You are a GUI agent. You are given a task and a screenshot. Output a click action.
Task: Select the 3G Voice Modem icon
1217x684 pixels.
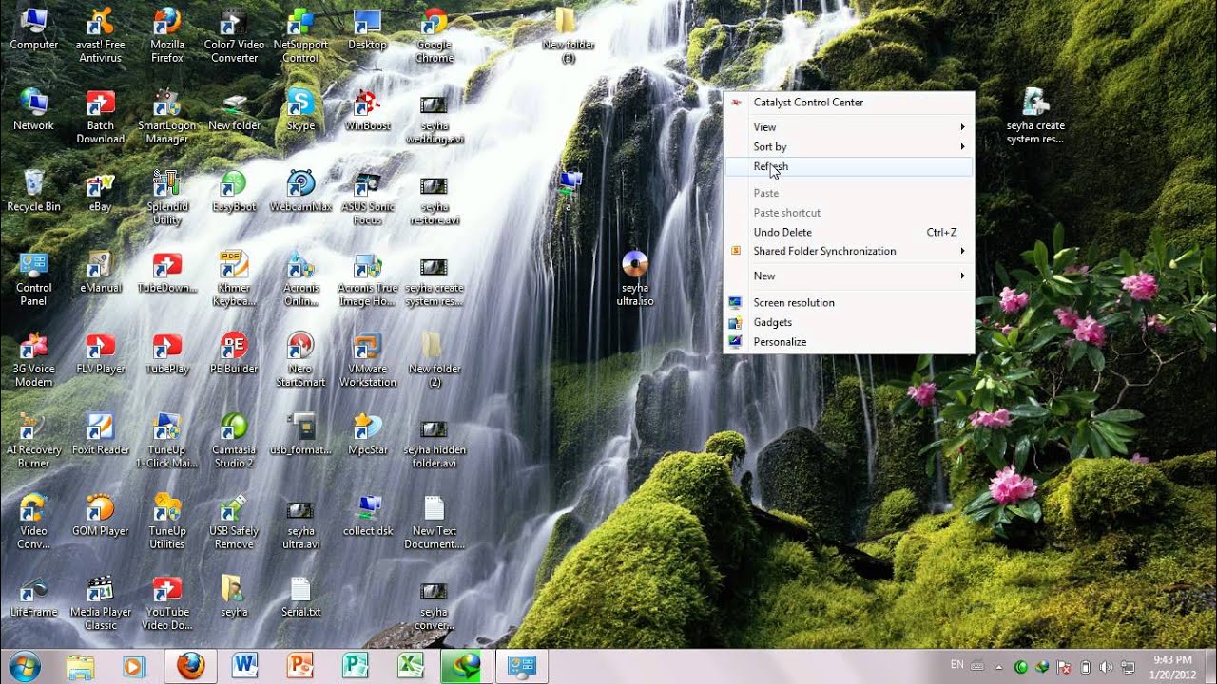[33, 359]
